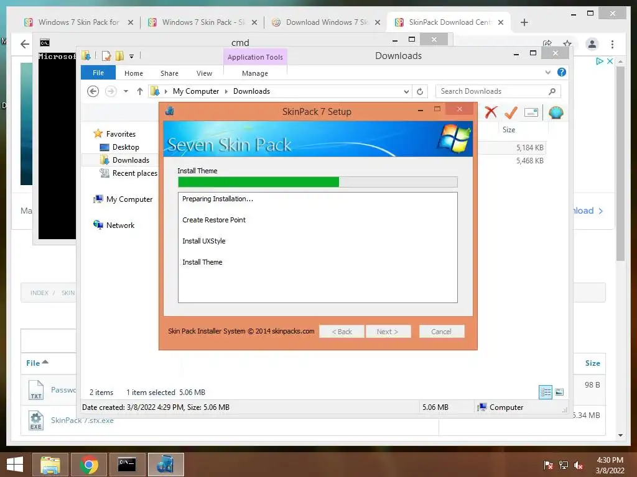Go back in the Downloads Explorer window
Image resolution: width=637 pixels, height=477 pixels.
pyautogui.click(x=93, y=91)
